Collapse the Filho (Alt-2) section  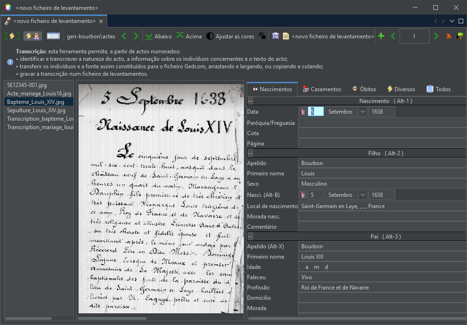pyautogui.click(x=250, y=153)
